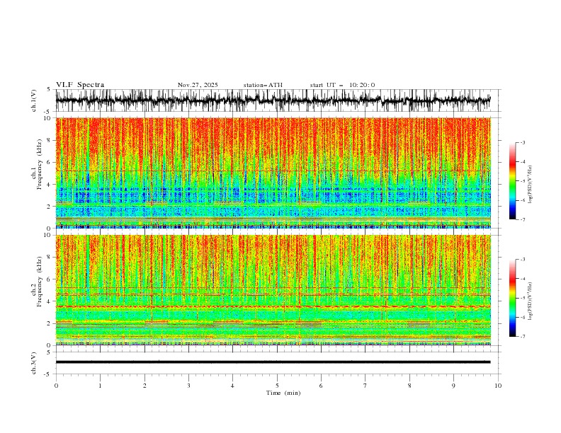Image resolution: width=561 pixels, height=433 pixels.
Task: Click the ch.2 spectrogram color bar
Action: tap(512, 298)
